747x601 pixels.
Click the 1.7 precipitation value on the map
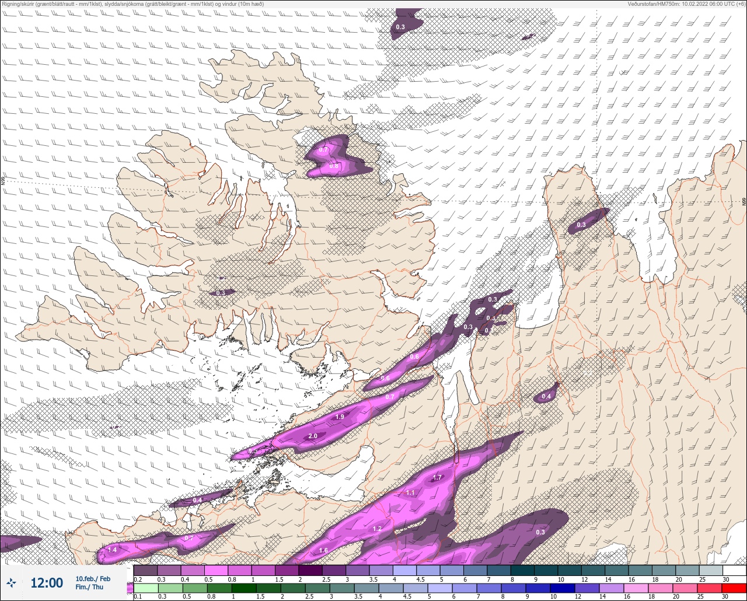pyautogui.click(x=437, y=477)
